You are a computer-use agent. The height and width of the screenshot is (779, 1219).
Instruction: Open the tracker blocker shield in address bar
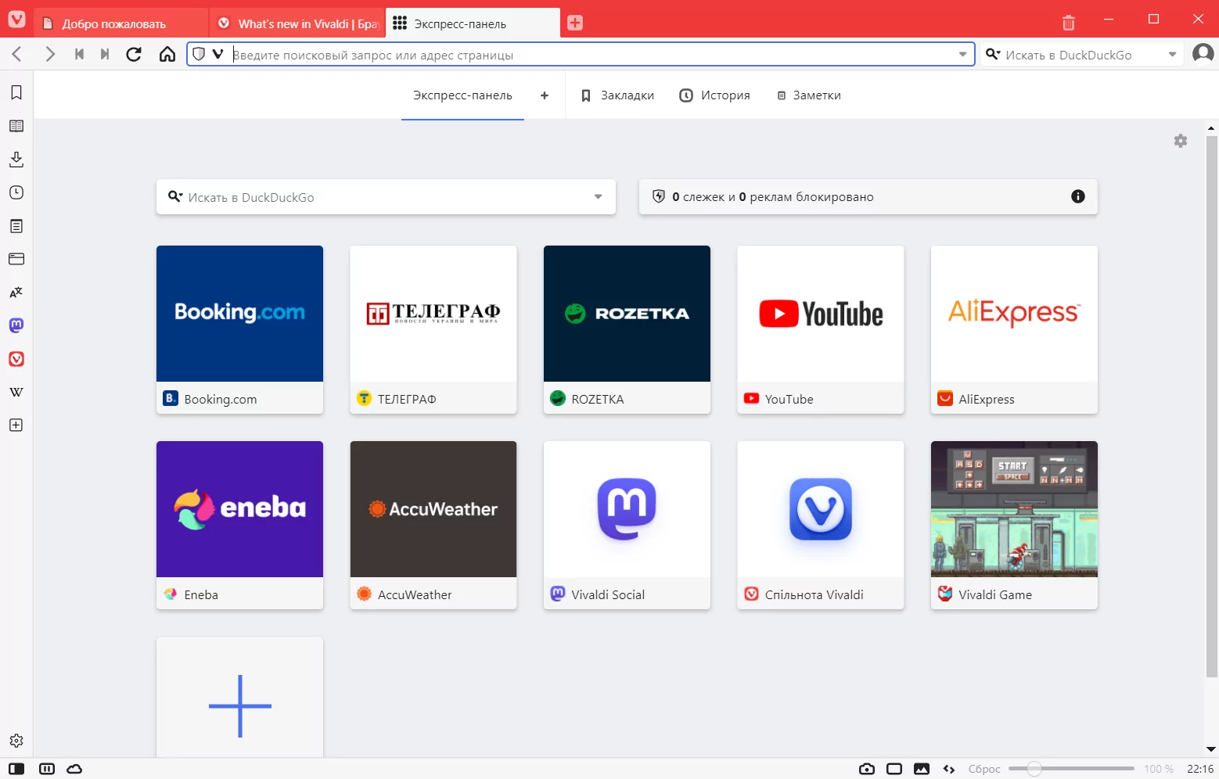pyautogui.click(x=199, y=54)
